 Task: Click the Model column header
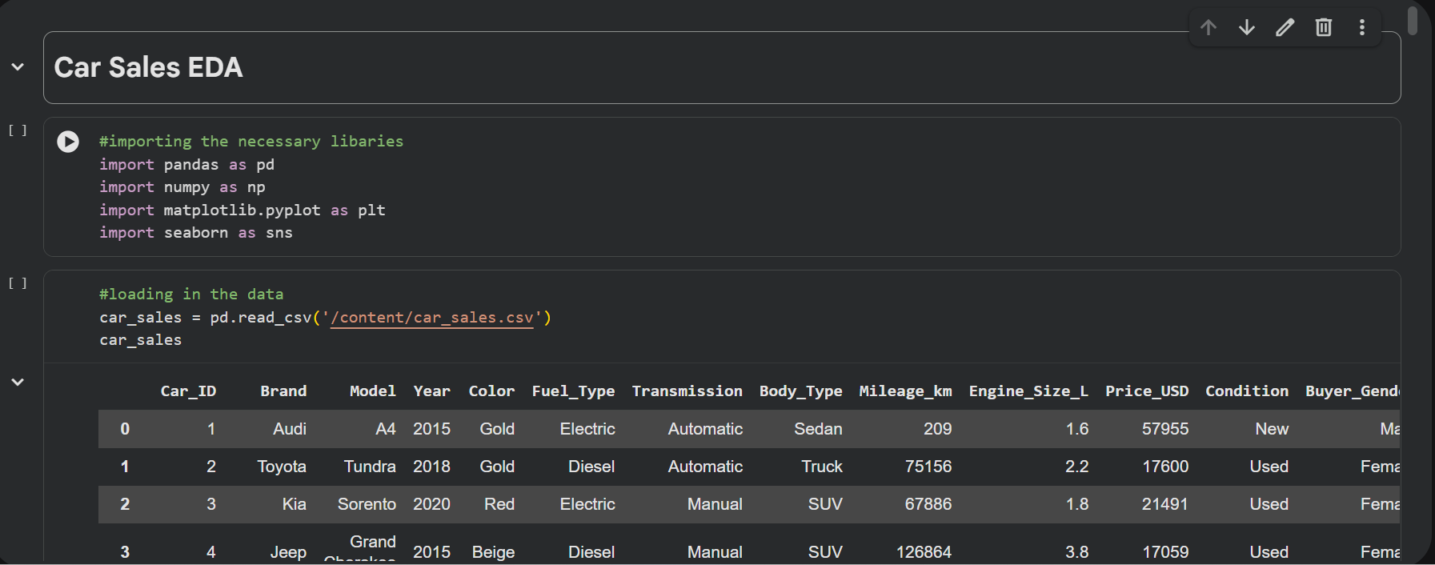[373, 391]
